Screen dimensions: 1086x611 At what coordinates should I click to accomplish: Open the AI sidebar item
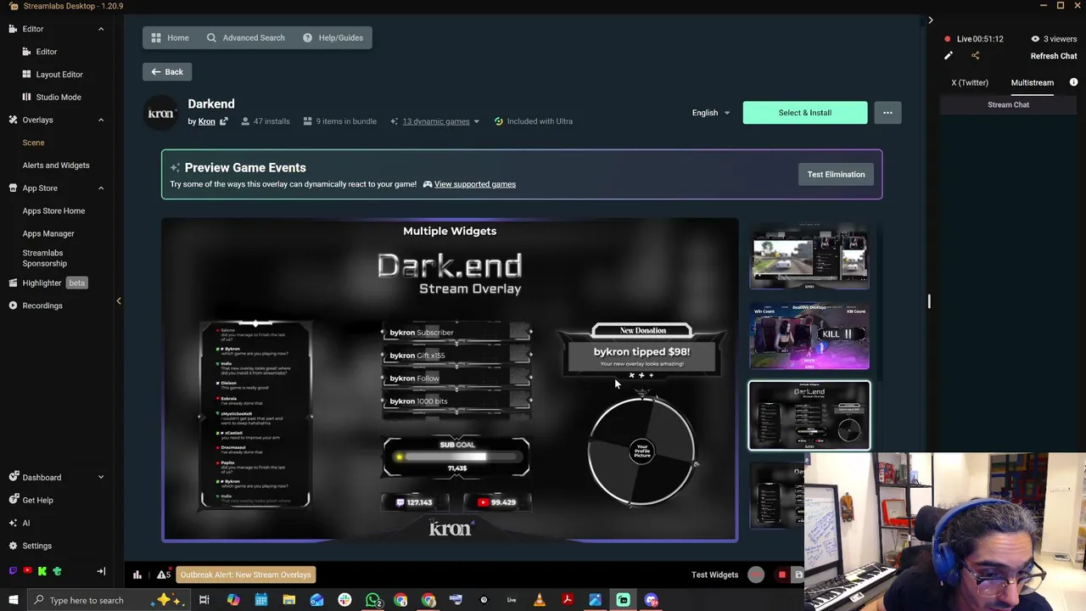(x=25, y=523)
